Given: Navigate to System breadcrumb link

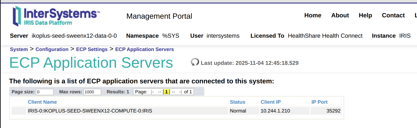Looking at the screenshot, I should [x=19, y=49].
